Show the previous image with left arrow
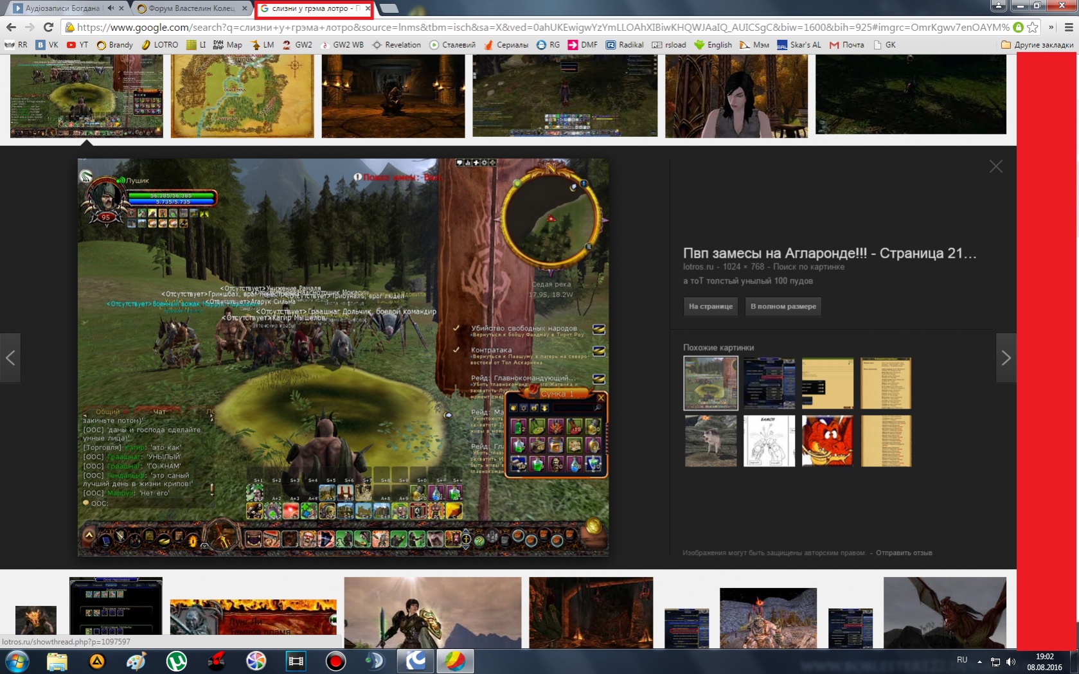1079x674 pixels. (x=10, y=358)
